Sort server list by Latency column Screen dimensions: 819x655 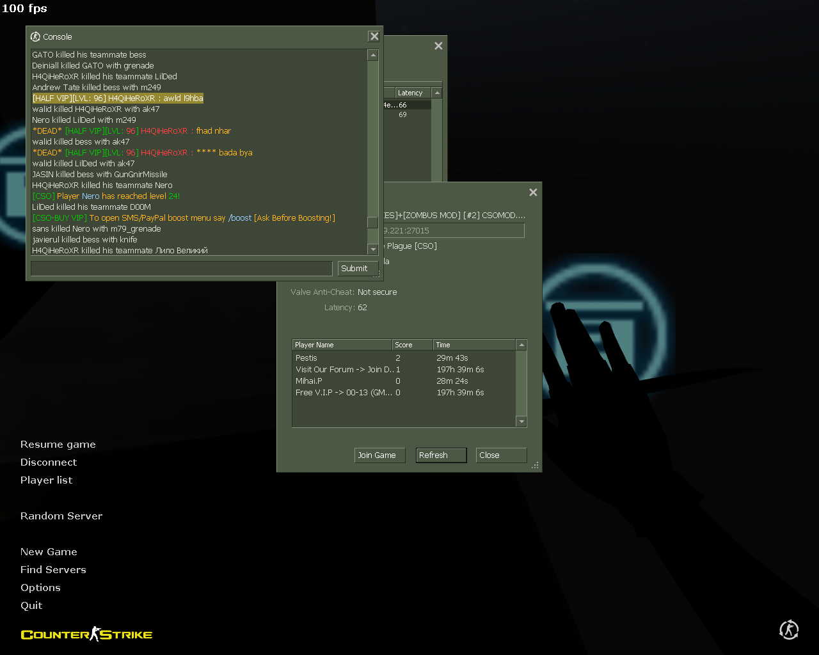click(413, 93)
